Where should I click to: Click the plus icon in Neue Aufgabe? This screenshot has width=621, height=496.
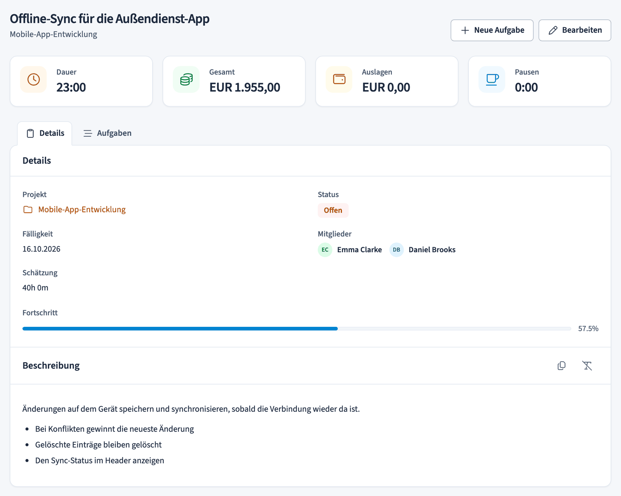465,30
